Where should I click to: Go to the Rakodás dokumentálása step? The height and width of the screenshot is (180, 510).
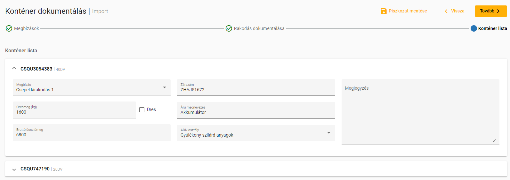[259, 28]
